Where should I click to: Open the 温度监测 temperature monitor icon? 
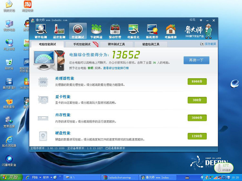click(x=59, y=31)
